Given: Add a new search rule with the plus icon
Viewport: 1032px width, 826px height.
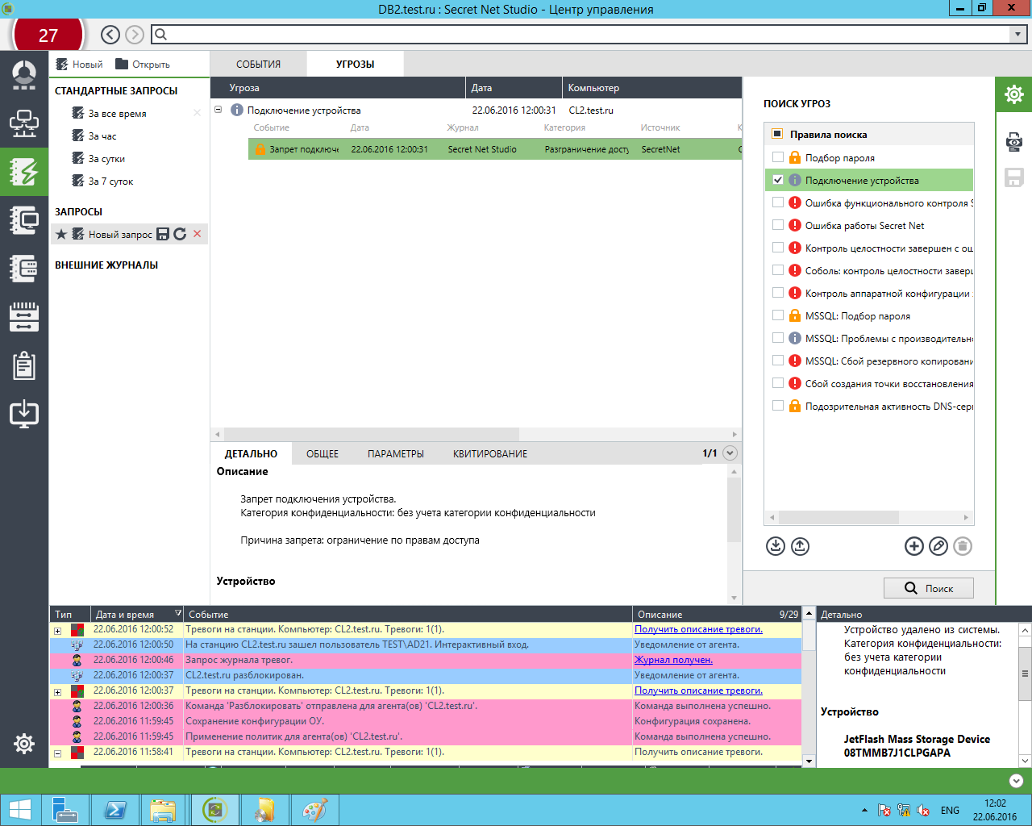Looking at the screenshot, I should 914,546.
